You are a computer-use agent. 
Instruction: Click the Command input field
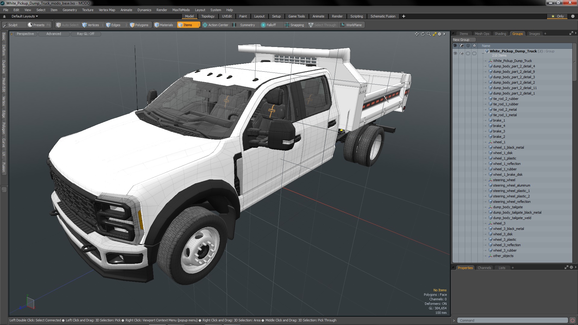point(512,320)
